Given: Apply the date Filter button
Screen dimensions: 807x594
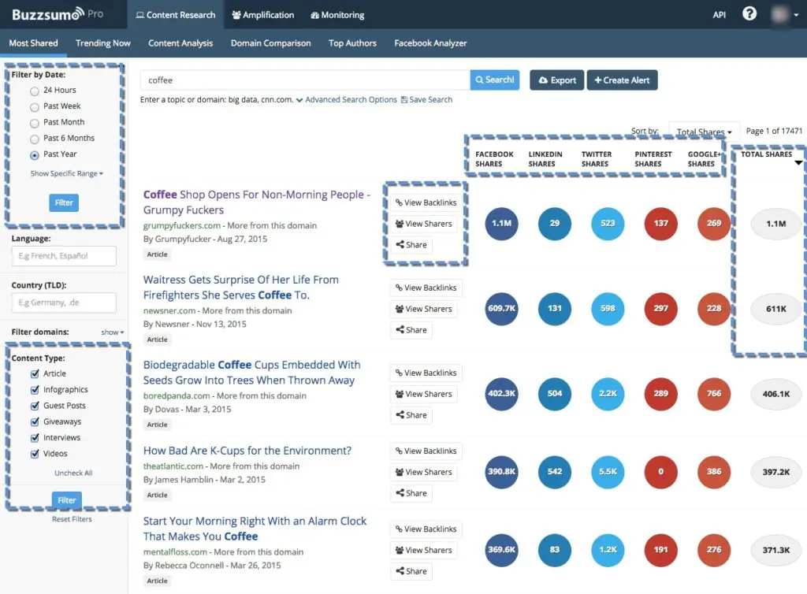Looking at the screenshot, I should click(x=64, y=202).
